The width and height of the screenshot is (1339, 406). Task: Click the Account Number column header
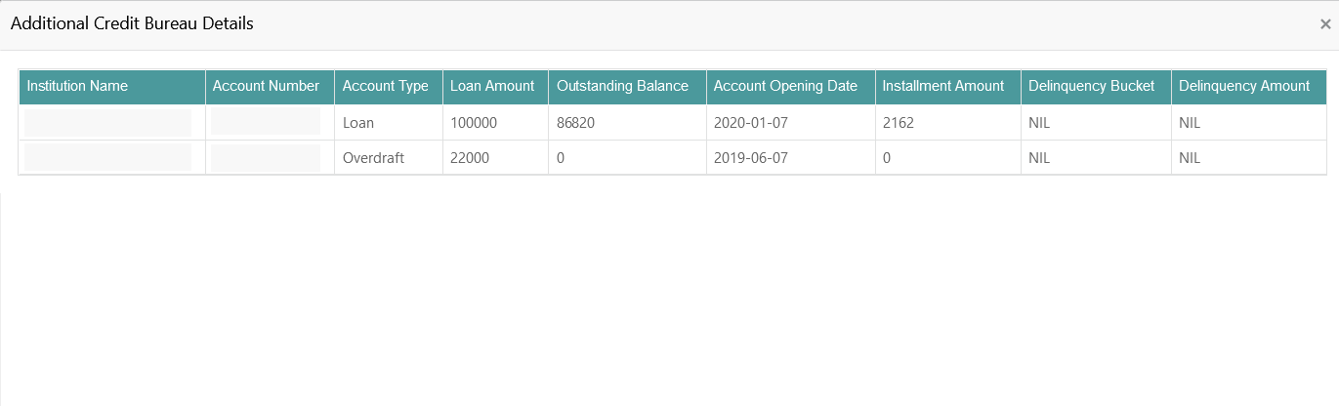pyautogui.click(x=266, y=86)
